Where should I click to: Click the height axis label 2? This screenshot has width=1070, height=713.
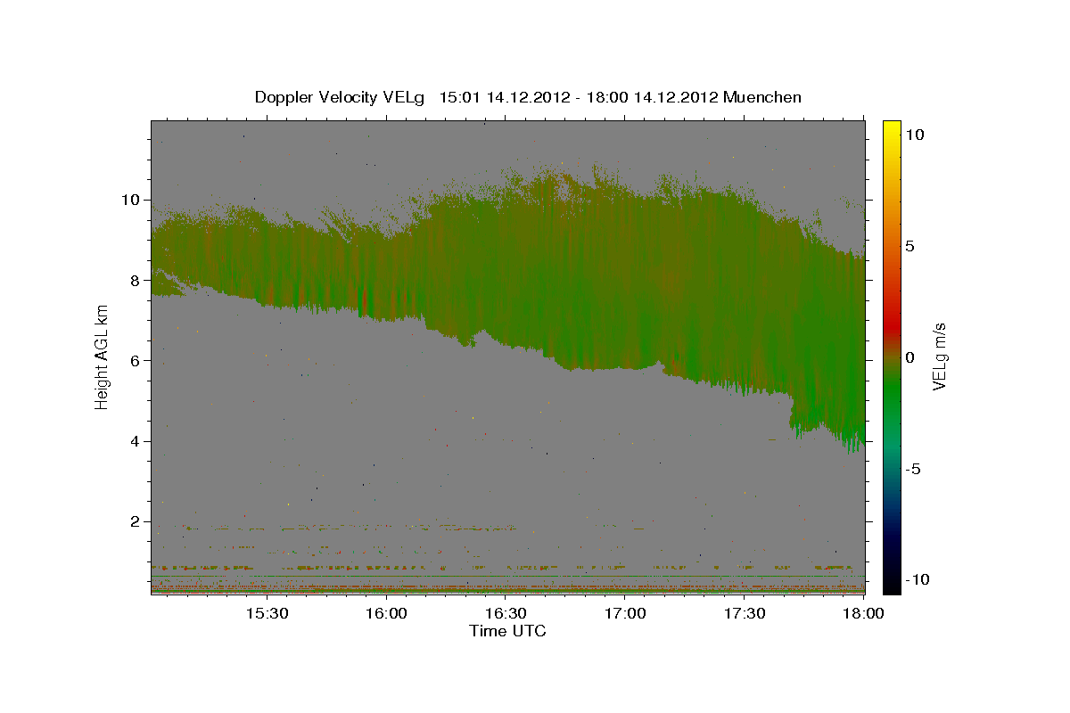136,521
